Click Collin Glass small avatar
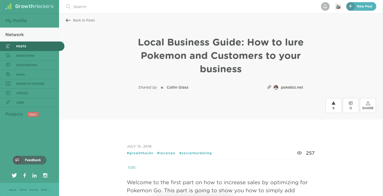This screenshot has width=383, height=196. [x=162, y=87]
